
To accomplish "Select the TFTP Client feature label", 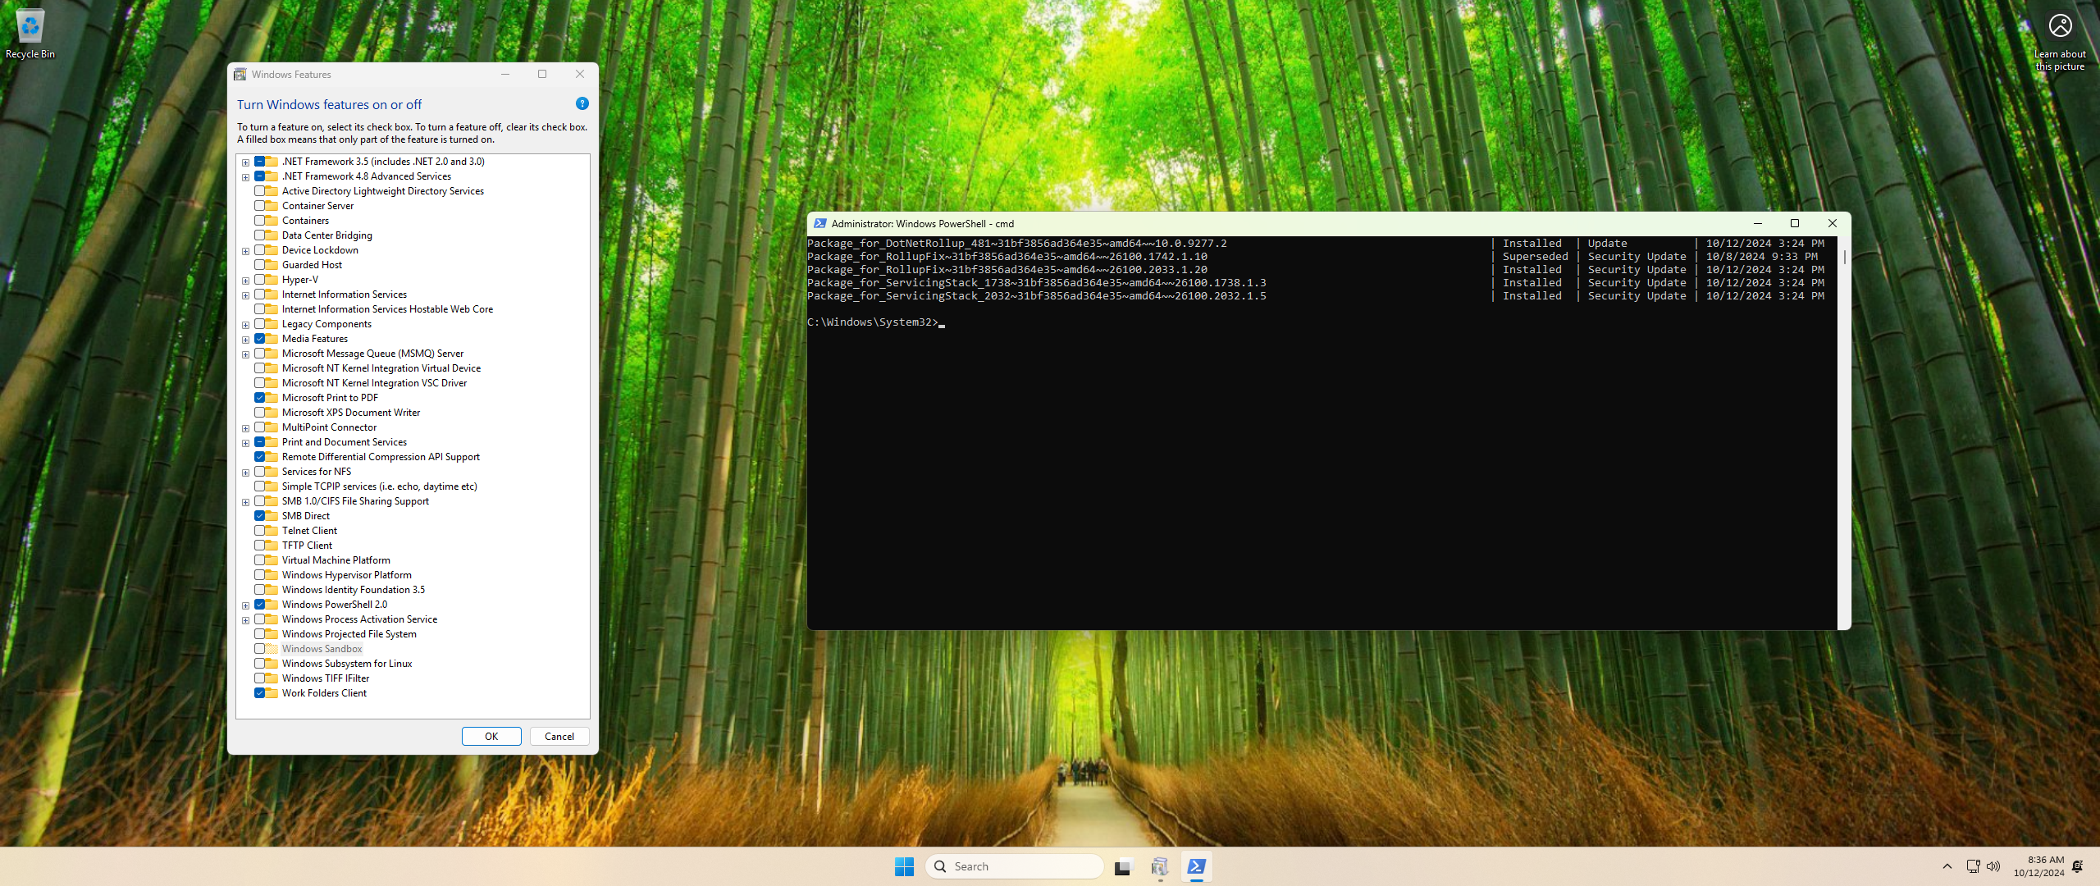I will click(307, 546).
